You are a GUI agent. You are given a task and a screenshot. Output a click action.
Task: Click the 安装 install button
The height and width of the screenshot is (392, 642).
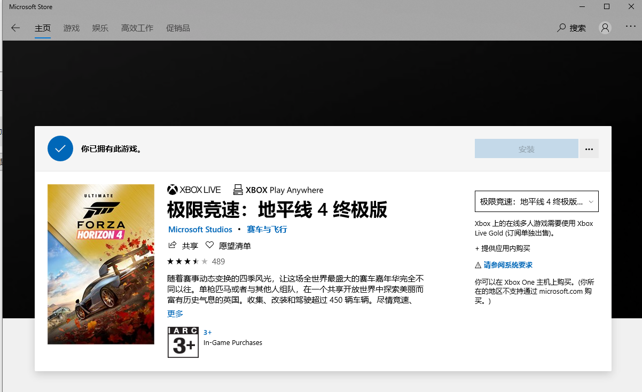coord(527,149)
